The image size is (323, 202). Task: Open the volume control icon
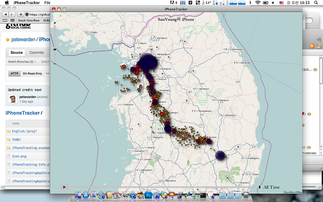click(273, 3)
